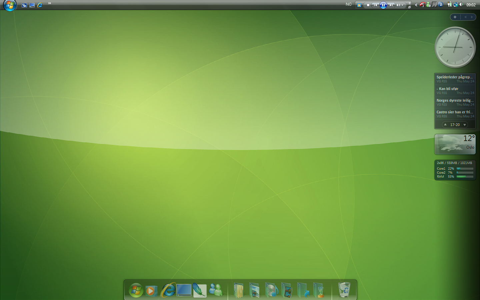The image size is (480, 300).
Task: Open 'Castro sier han er fri...' headline
Action: click(x=455, y=112)
